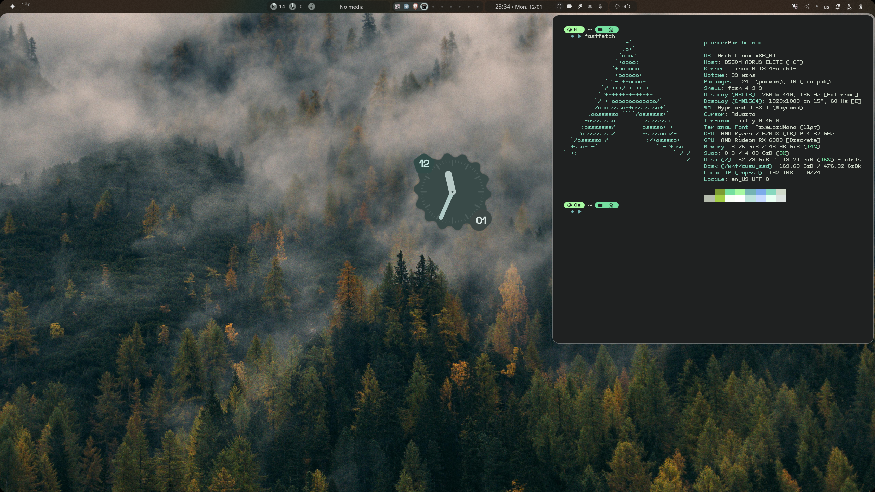Screen dimensions: 875x492
Task: Pick a color with the eyedropper icon
Action: pyautogui.click(x=580, y=7)
